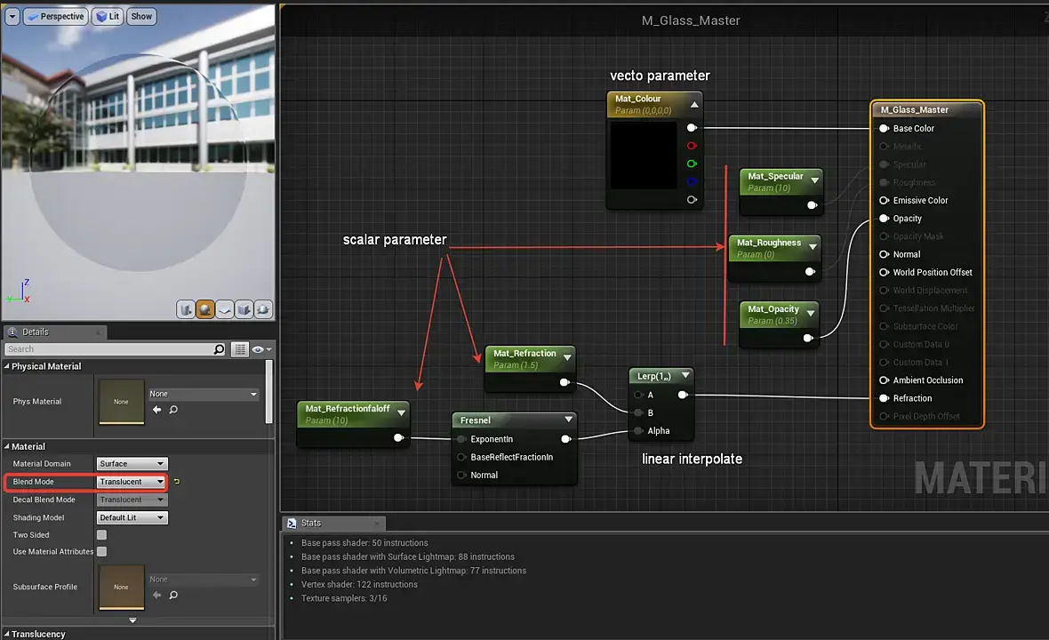Select the cube preview mesh shape
This screenshot has height=640, width=1049.
click(244, 309)
